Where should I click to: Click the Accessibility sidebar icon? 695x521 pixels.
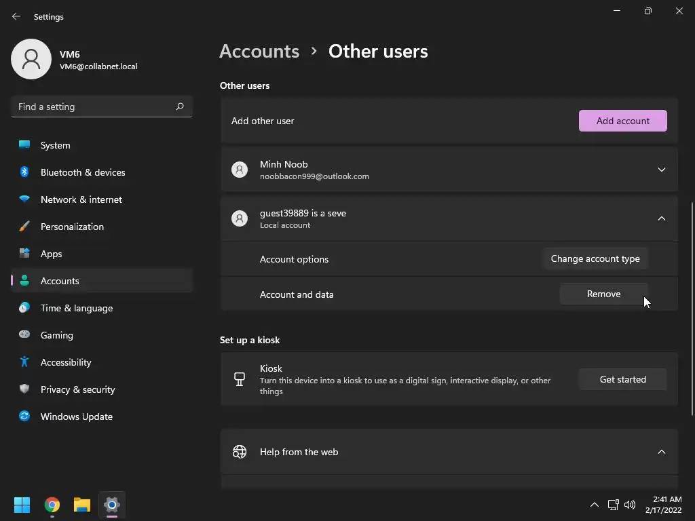pos(24,362)
